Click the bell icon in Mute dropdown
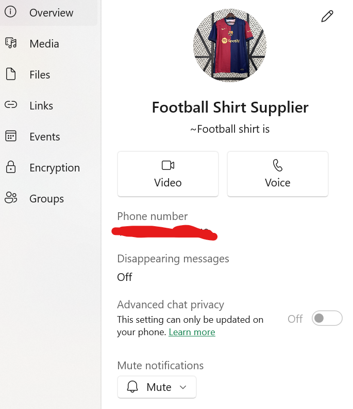Screen dimensions: 353x409 133,387
